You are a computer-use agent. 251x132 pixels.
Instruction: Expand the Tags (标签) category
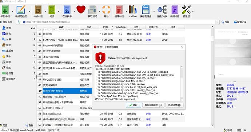0,68
